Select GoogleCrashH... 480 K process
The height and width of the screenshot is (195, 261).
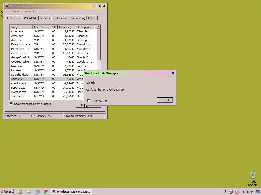[53, 62]
